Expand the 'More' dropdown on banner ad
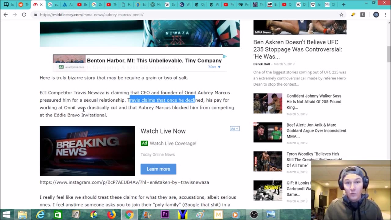 coord(214,67)
